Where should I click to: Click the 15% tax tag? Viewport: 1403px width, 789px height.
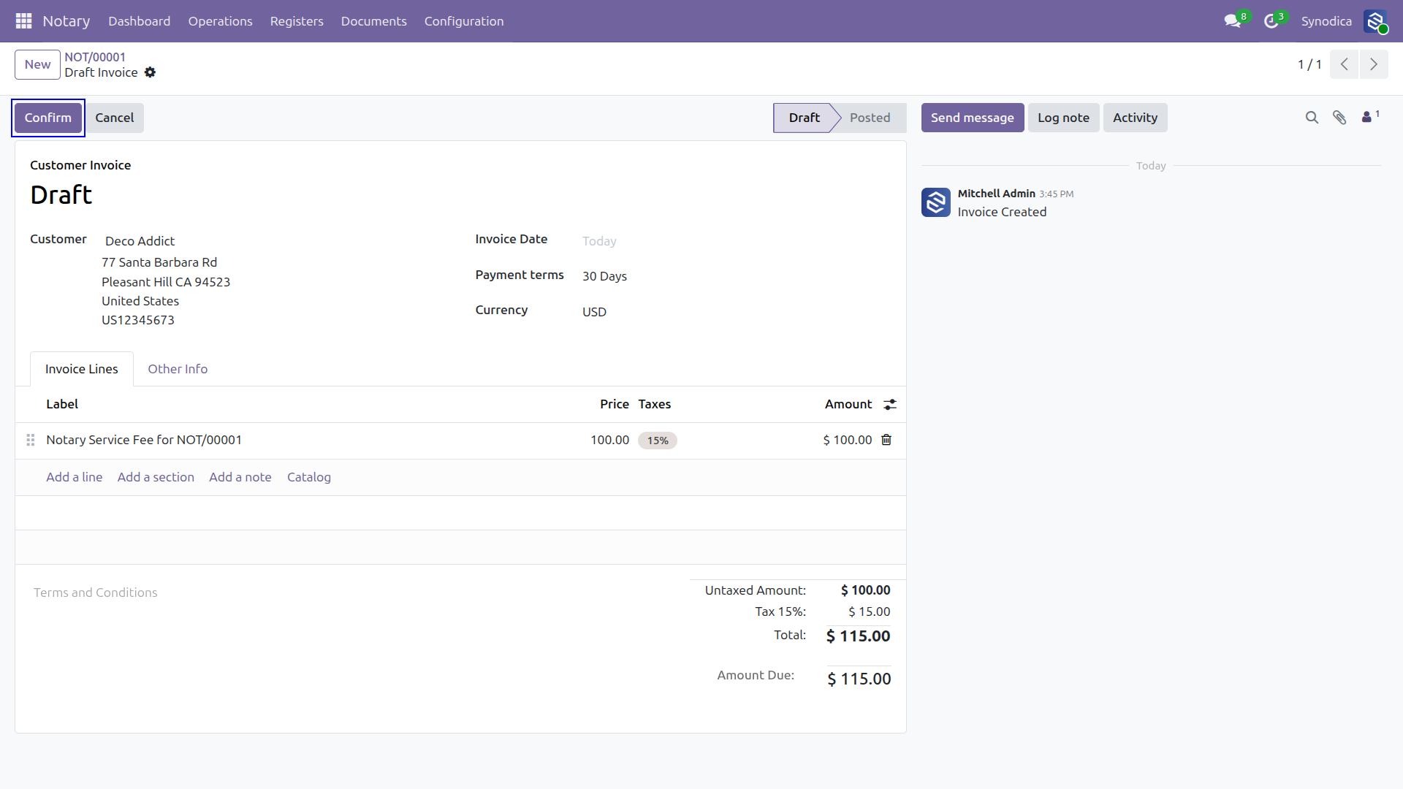point(658,441)
